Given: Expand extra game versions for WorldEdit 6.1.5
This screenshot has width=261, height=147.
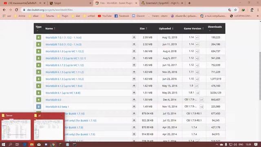Looking at the screenshot, I should [x=197, y=72].
